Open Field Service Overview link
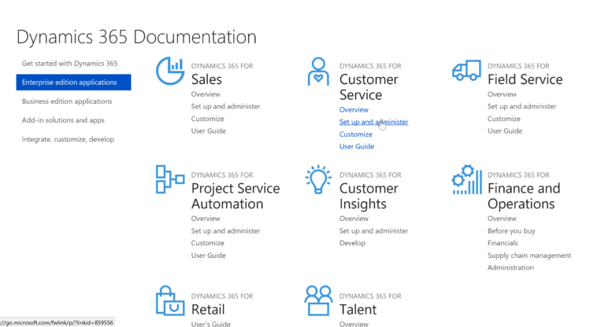The image size is (605, 327). tap(502, 94)
